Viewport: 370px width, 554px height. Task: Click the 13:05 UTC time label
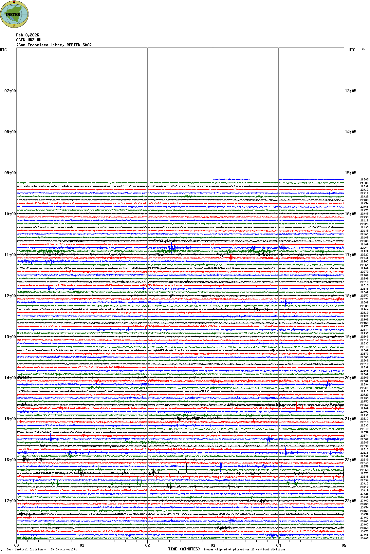(x=351, y=91)
